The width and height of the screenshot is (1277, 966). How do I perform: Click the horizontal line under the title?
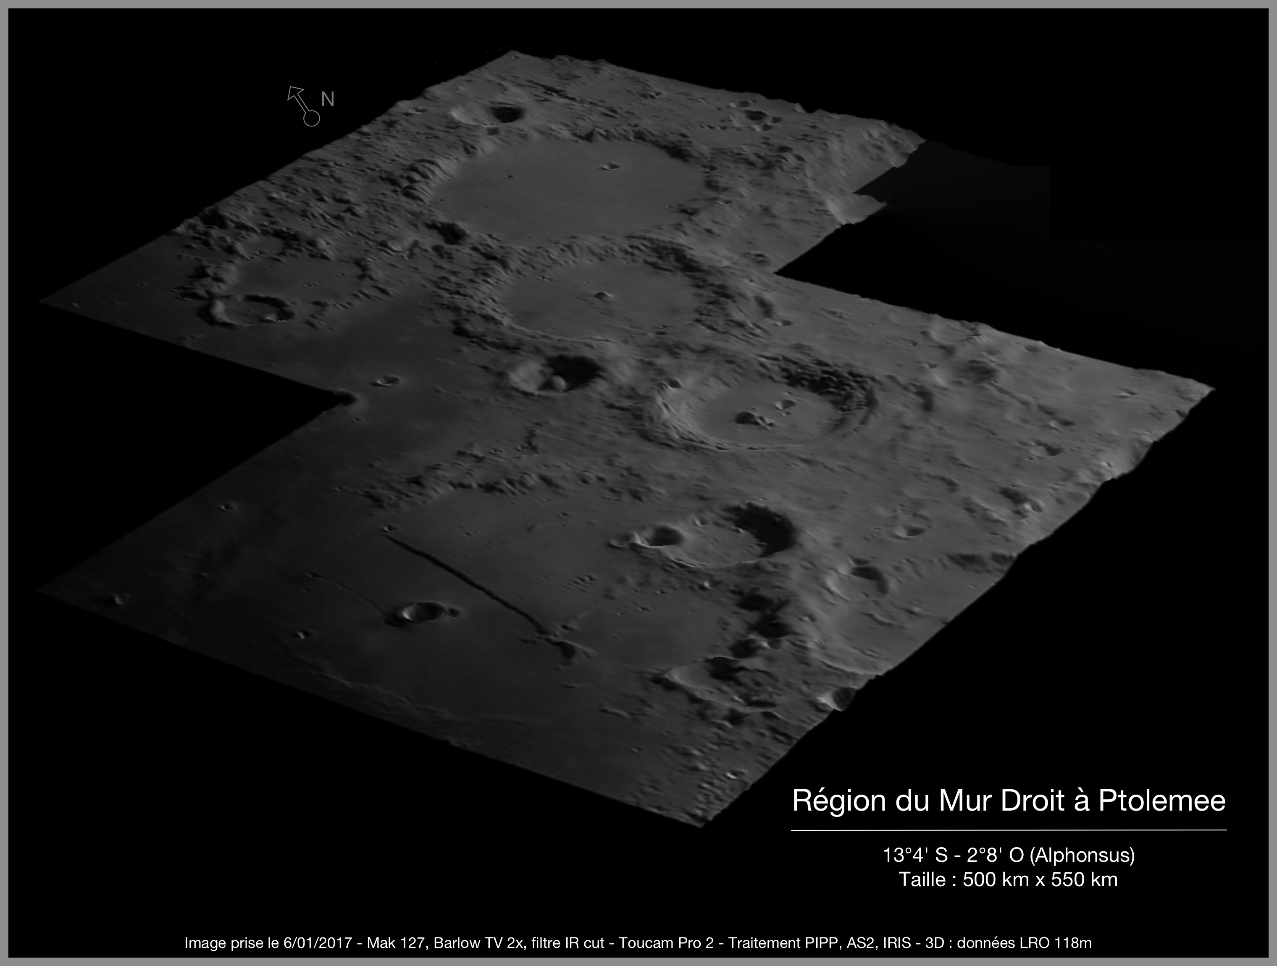[x=1008, y=830]
